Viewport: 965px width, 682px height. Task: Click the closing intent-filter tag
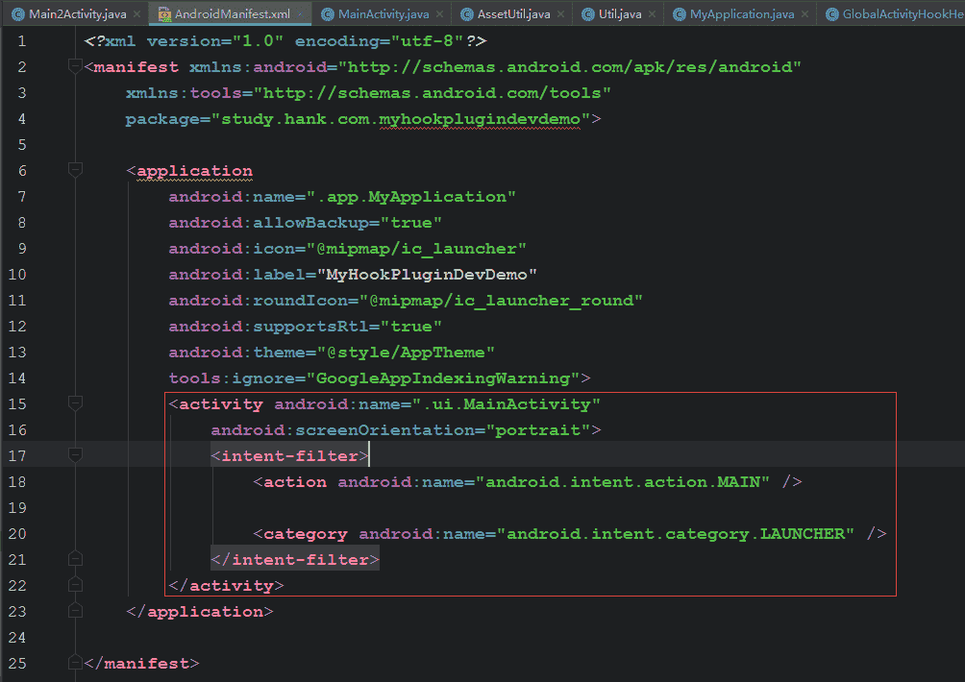click(295, 560)
